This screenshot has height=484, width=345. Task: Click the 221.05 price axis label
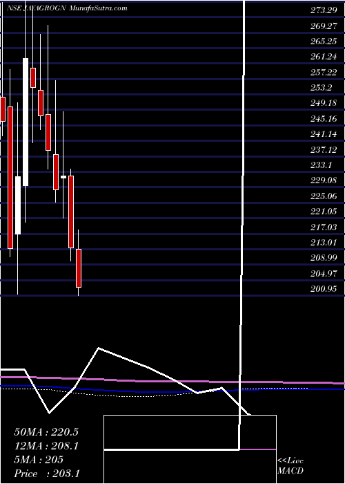[x=324, y=212]
